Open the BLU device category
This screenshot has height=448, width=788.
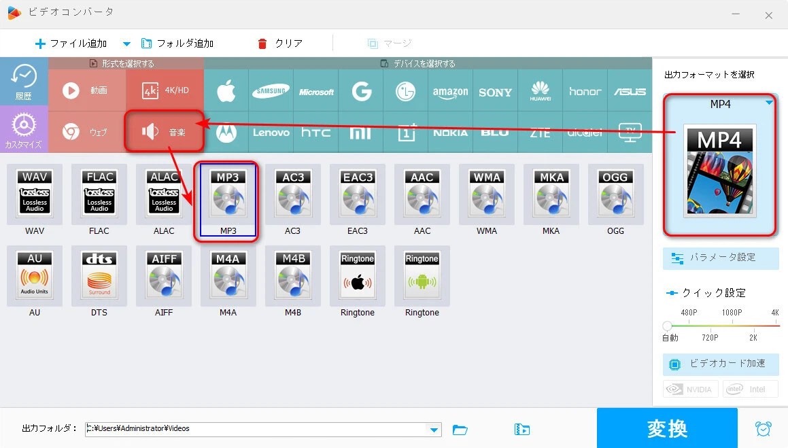point(495,133)
